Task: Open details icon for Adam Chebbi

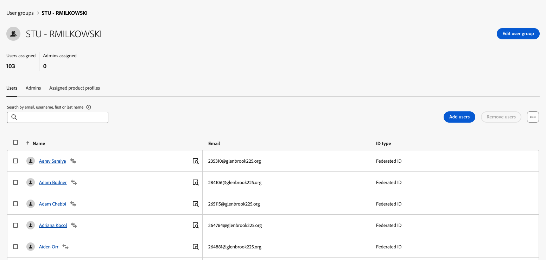Action: point(196,204)
